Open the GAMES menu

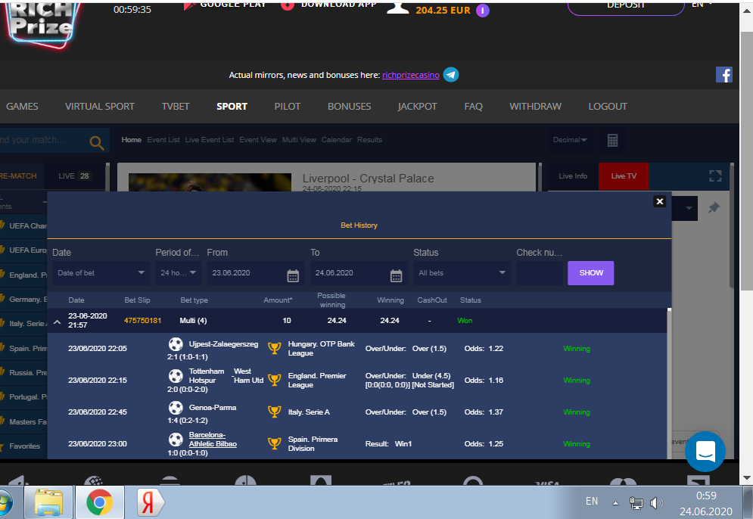pos(22,106)
